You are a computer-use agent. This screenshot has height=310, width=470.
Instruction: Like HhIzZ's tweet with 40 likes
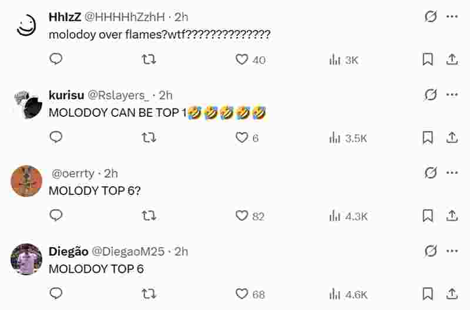coord(242,59)
